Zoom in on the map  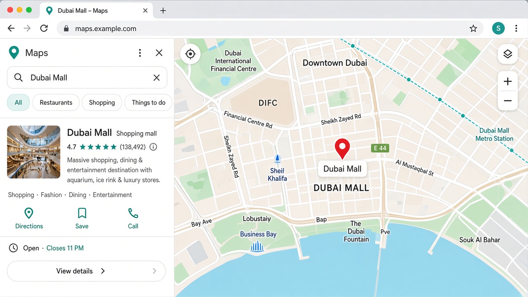coord(508,81)
